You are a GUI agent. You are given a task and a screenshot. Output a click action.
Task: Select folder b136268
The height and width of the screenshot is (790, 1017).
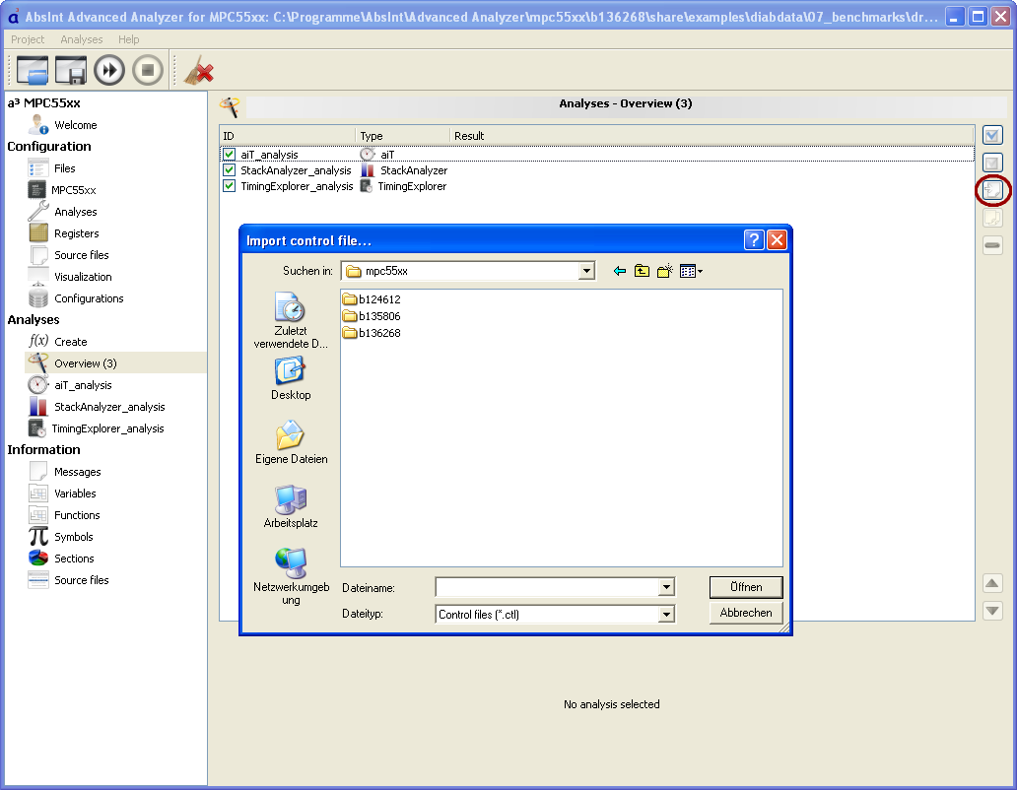pos(372,333)
